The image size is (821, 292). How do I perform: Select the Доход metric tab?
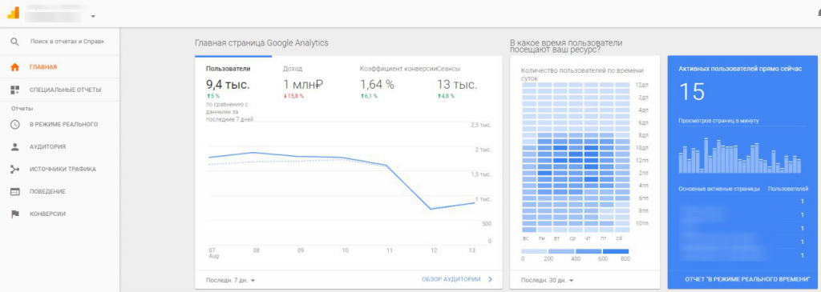pyautogui.click(x=292, y=69)
